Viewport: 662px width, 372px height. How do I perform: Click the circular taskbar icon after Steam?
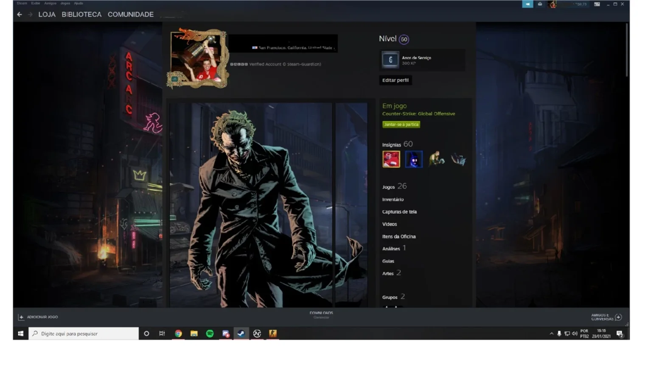pyautogui.click(x=257, y=333)
